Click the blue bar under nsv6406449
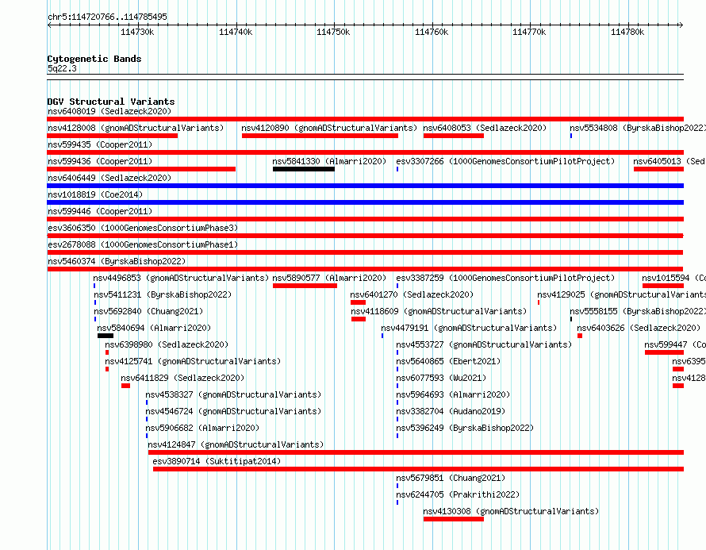Image resolution: width=706 pixels, height=550 pixels. 365,186
